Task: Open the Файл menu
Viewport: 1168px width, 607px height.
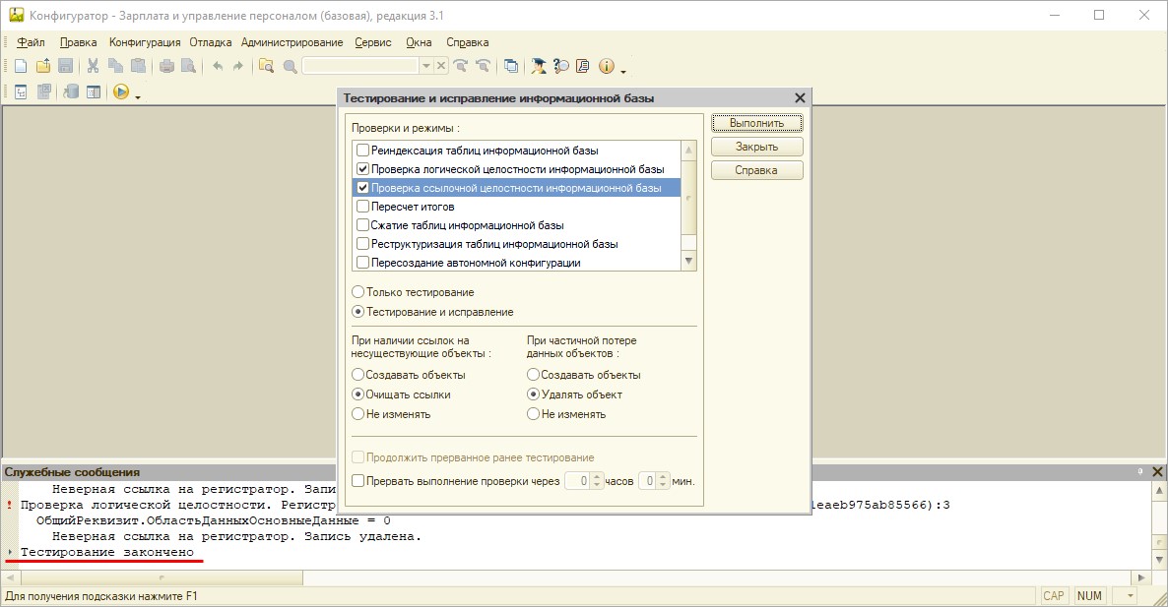Action: click(31, 42)
